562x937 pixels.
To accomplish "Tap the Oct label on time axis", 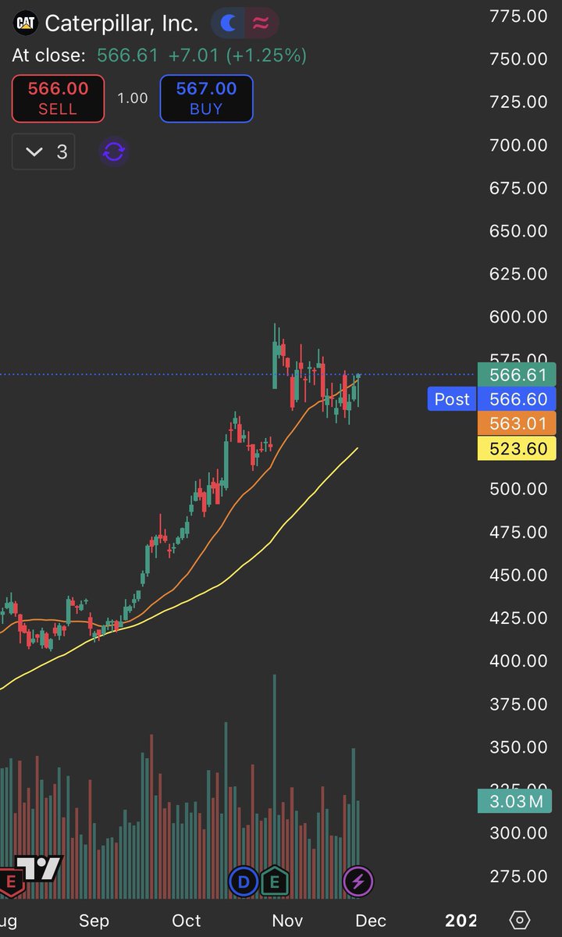I will (187, 921).
